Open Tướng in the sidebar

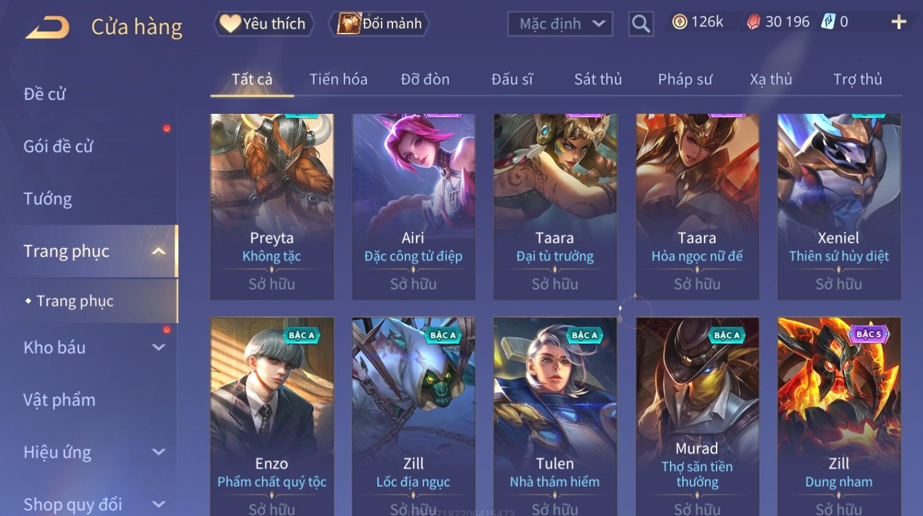pos(48,198)
